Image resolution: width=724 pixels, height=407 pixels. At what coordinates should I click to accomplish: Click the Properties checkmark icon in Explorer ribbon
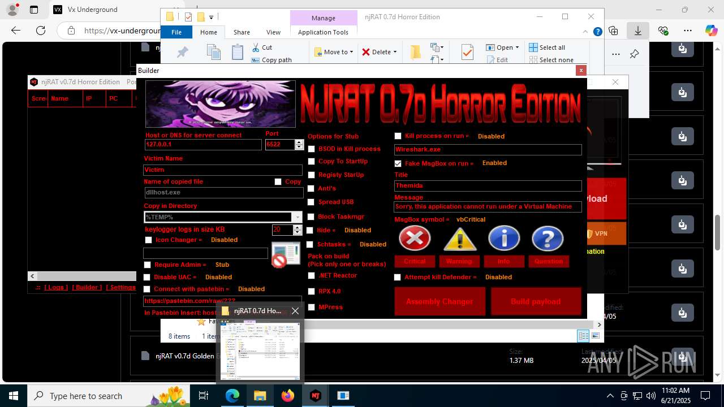click(x=467, y=53)
